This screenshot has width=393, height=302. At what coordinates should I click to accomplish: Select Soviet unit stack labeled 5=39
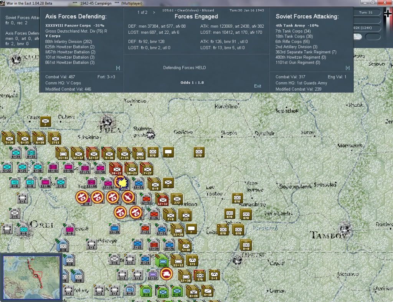(x=8, y=139)
